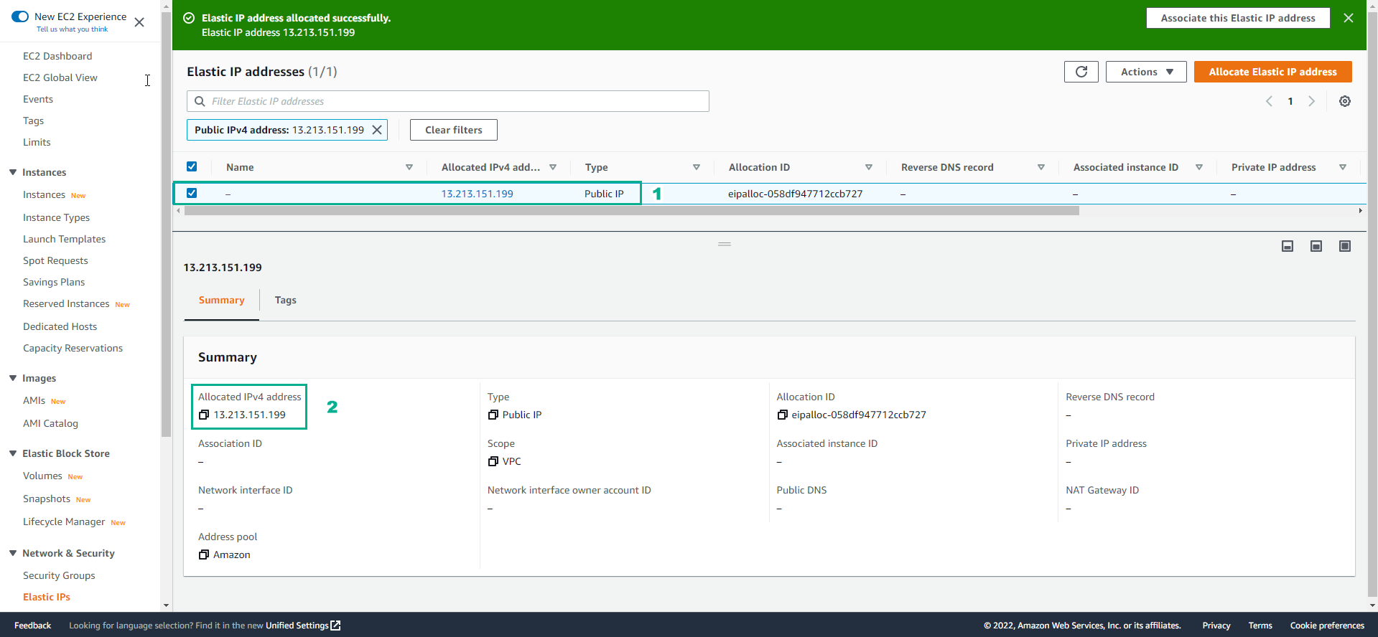Switch to the Tags tab
This screenshot has width=1378, height=637.
pos(286,301)
